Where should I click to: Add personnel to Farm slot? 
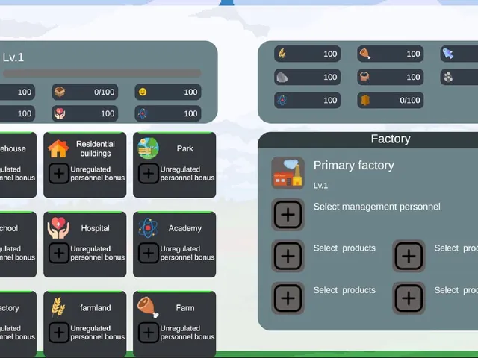(149, 333)
